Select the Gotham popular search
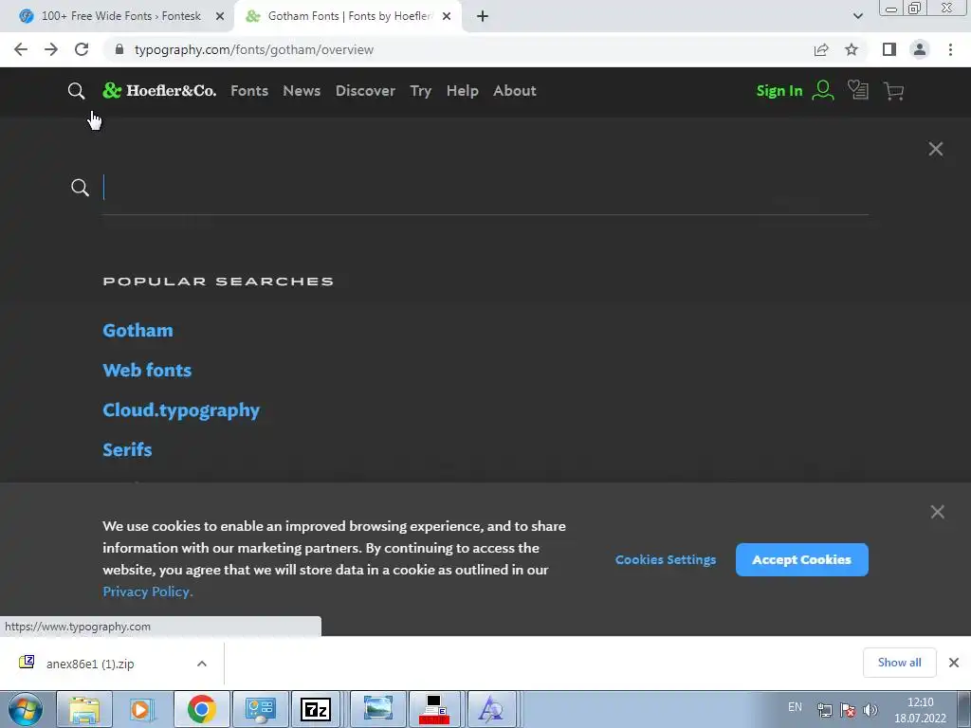This screenshot has height=728, width=971. coord(138,330)
